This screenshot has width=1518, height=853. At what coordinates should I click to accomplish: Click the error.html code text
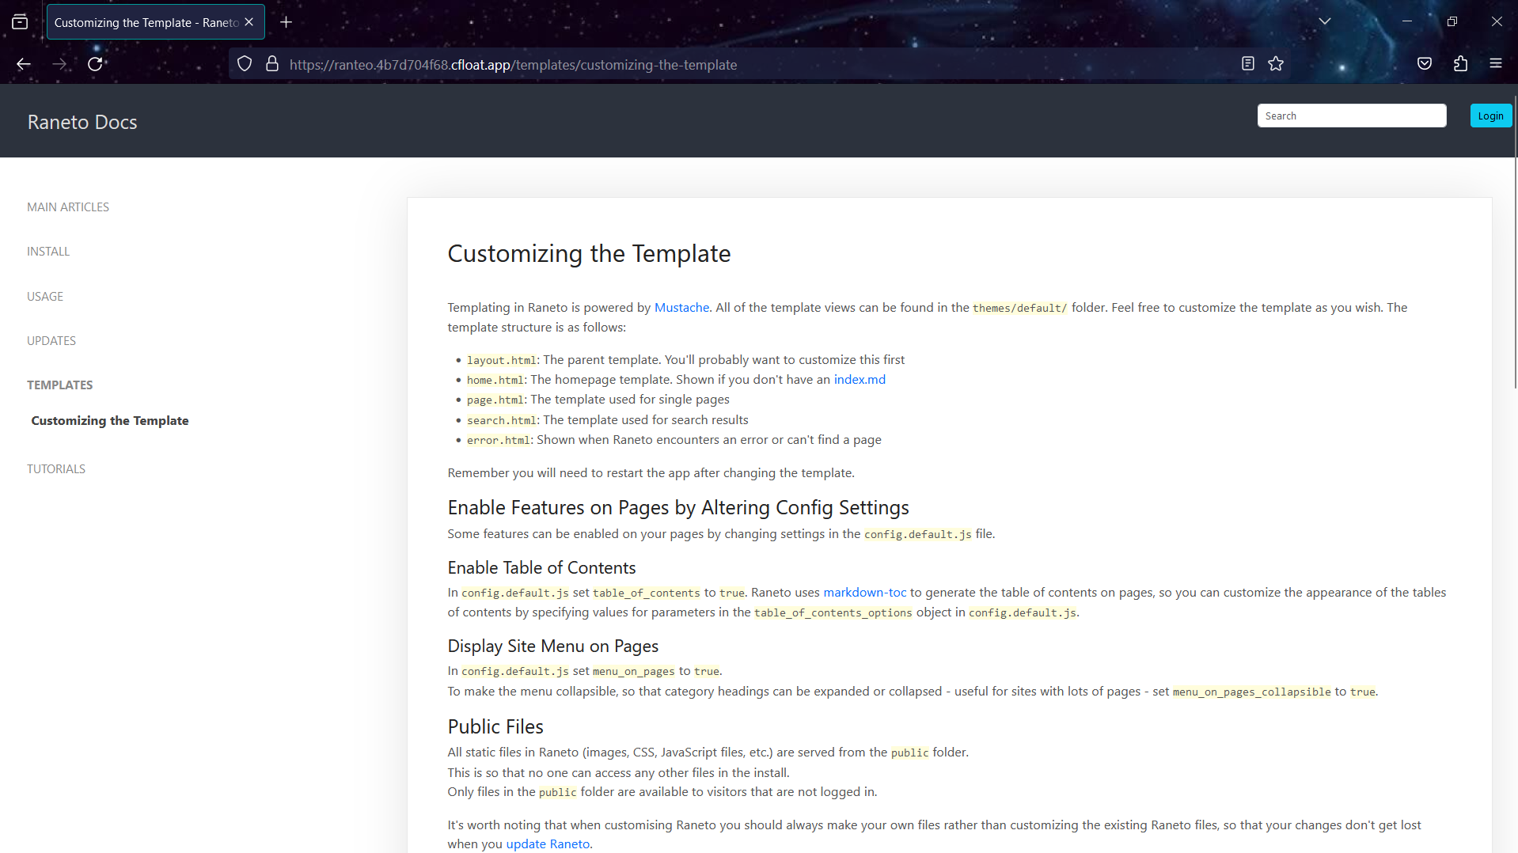click(498, 441)
